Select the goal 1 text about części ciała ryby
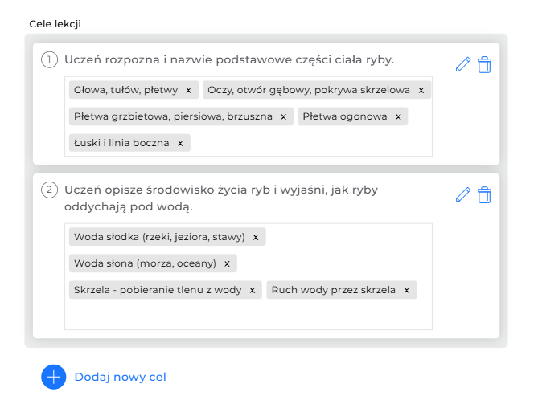The image size is (534, 400). tap(228, 60)
